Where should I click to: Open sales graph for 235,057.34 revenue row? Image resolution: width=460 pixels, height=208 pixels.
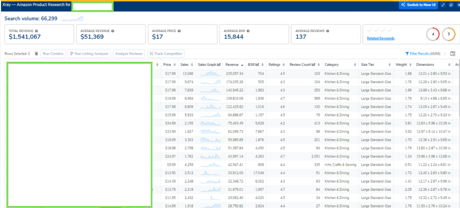tap(210, 73)
